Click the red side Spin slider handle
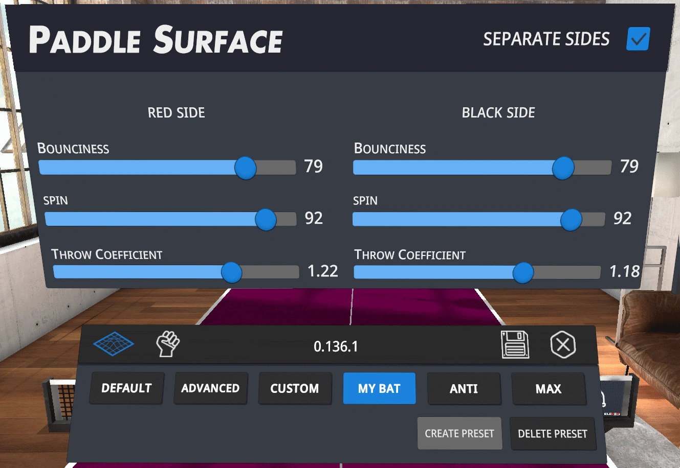Screen dimensions: 680x468 point(266,220)
